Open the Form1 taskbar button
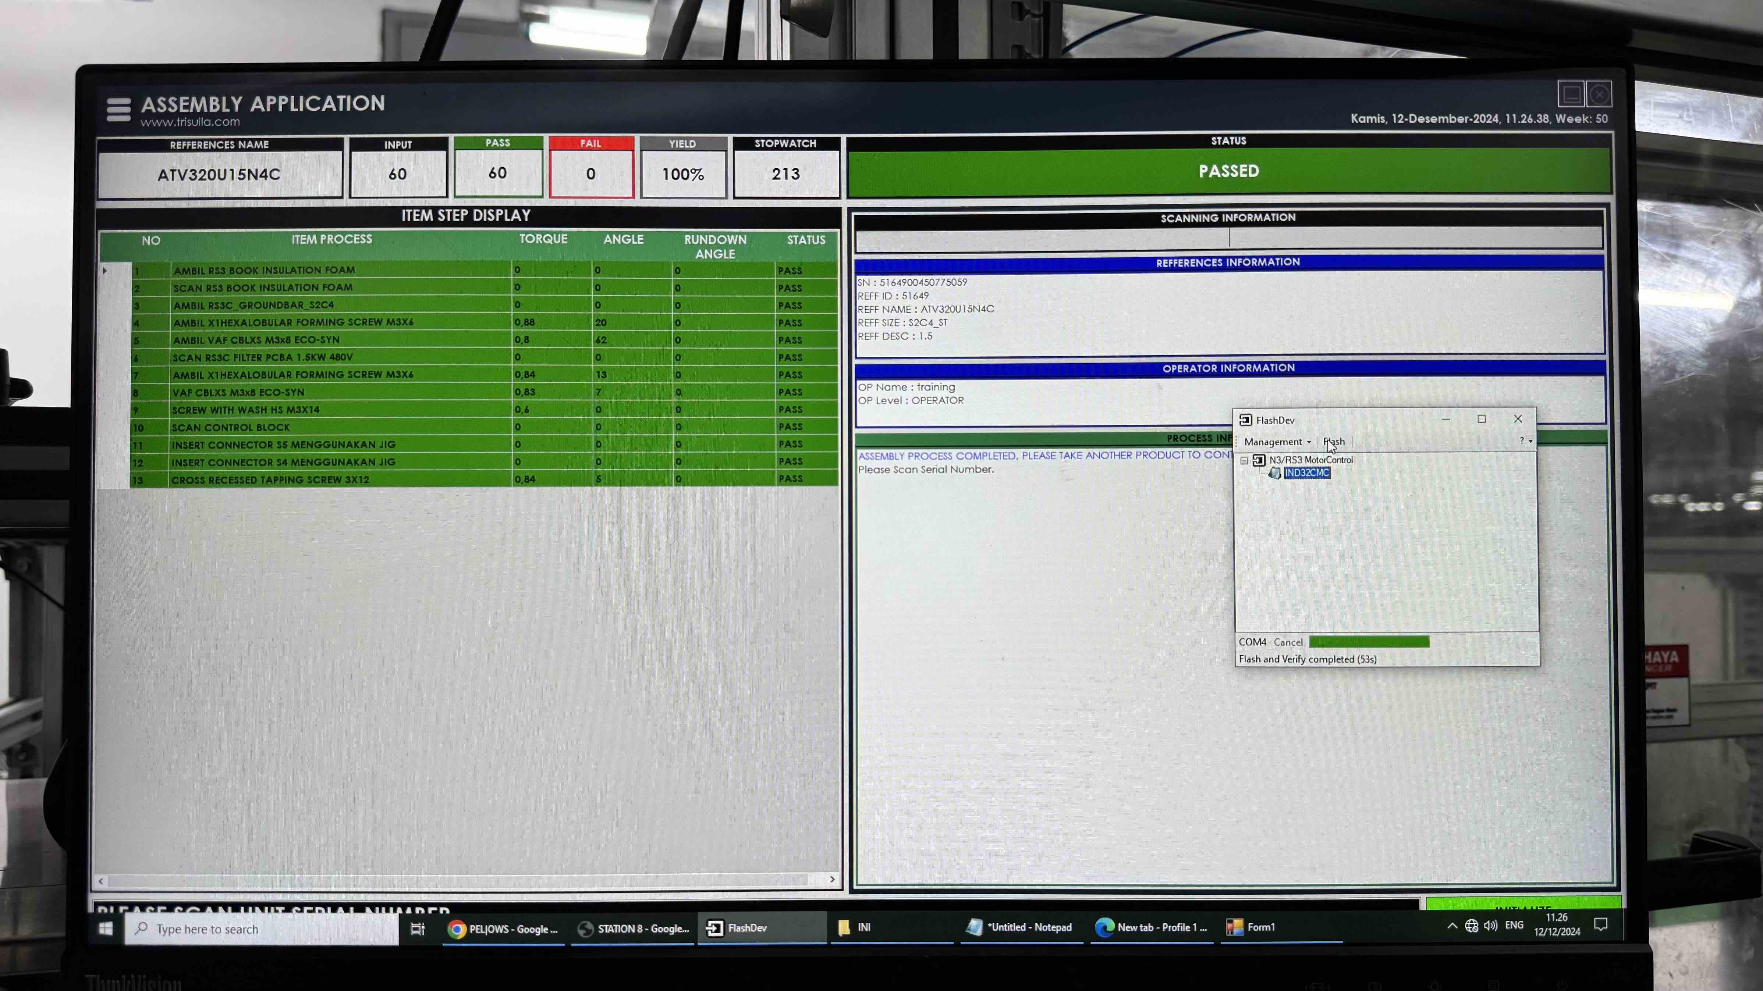 tap(1251, 927)
